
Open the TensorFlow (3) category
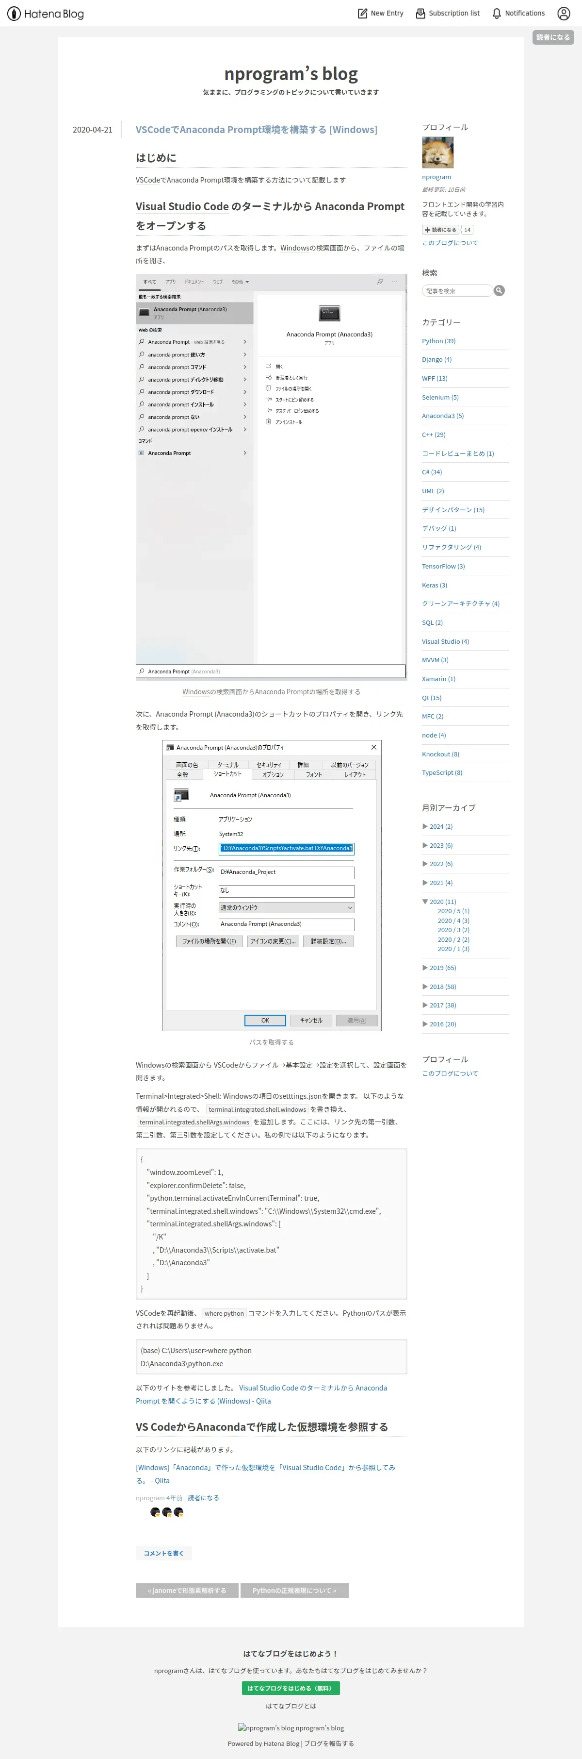[443, 567]
